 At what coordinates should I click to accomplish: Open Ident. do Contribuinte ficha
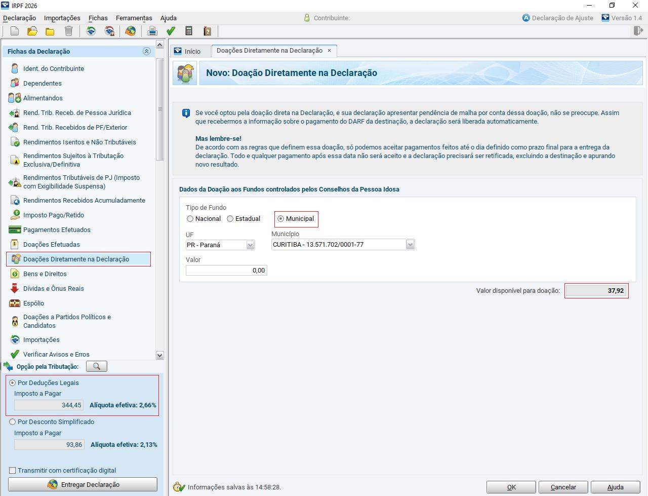54,68
